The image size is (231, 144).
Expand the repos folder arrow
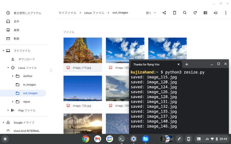[x=13, y=102]
